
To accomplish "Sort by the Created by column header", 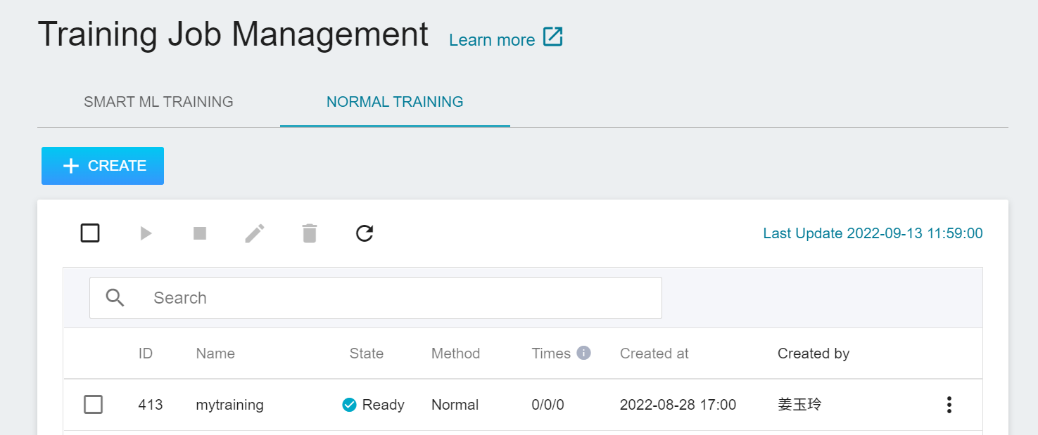I will point(814,353).
